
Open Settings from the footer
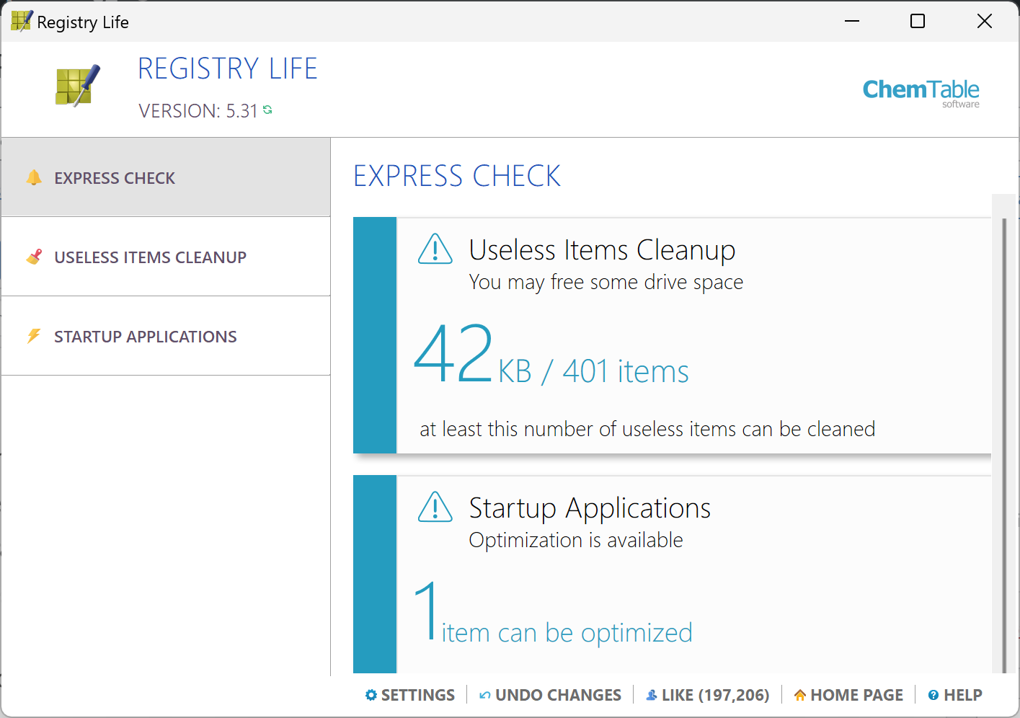point(410,695)
